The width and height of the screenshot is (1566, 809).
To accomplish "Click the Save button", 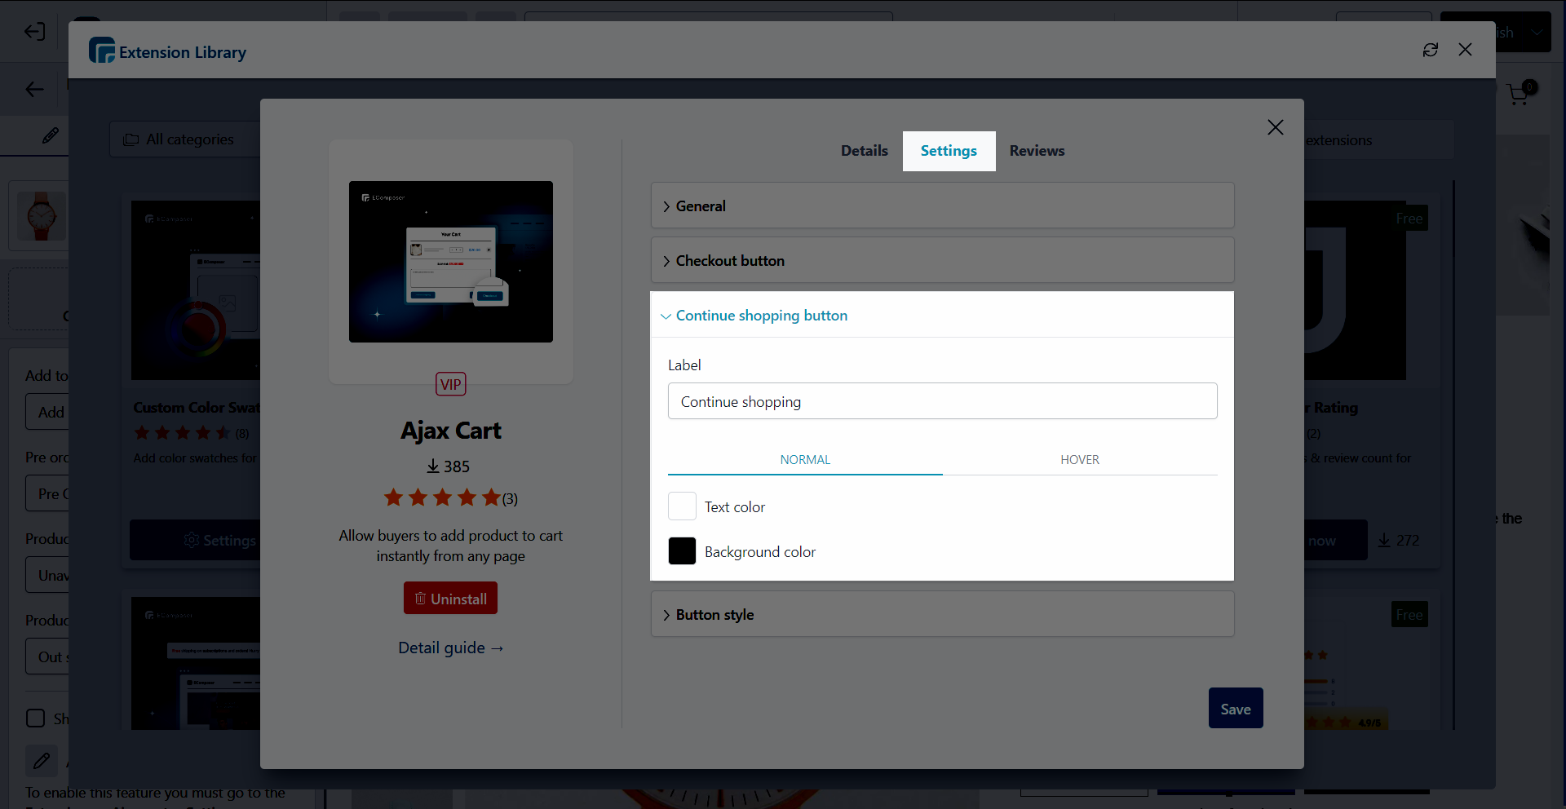I will tap(1236, 708).
